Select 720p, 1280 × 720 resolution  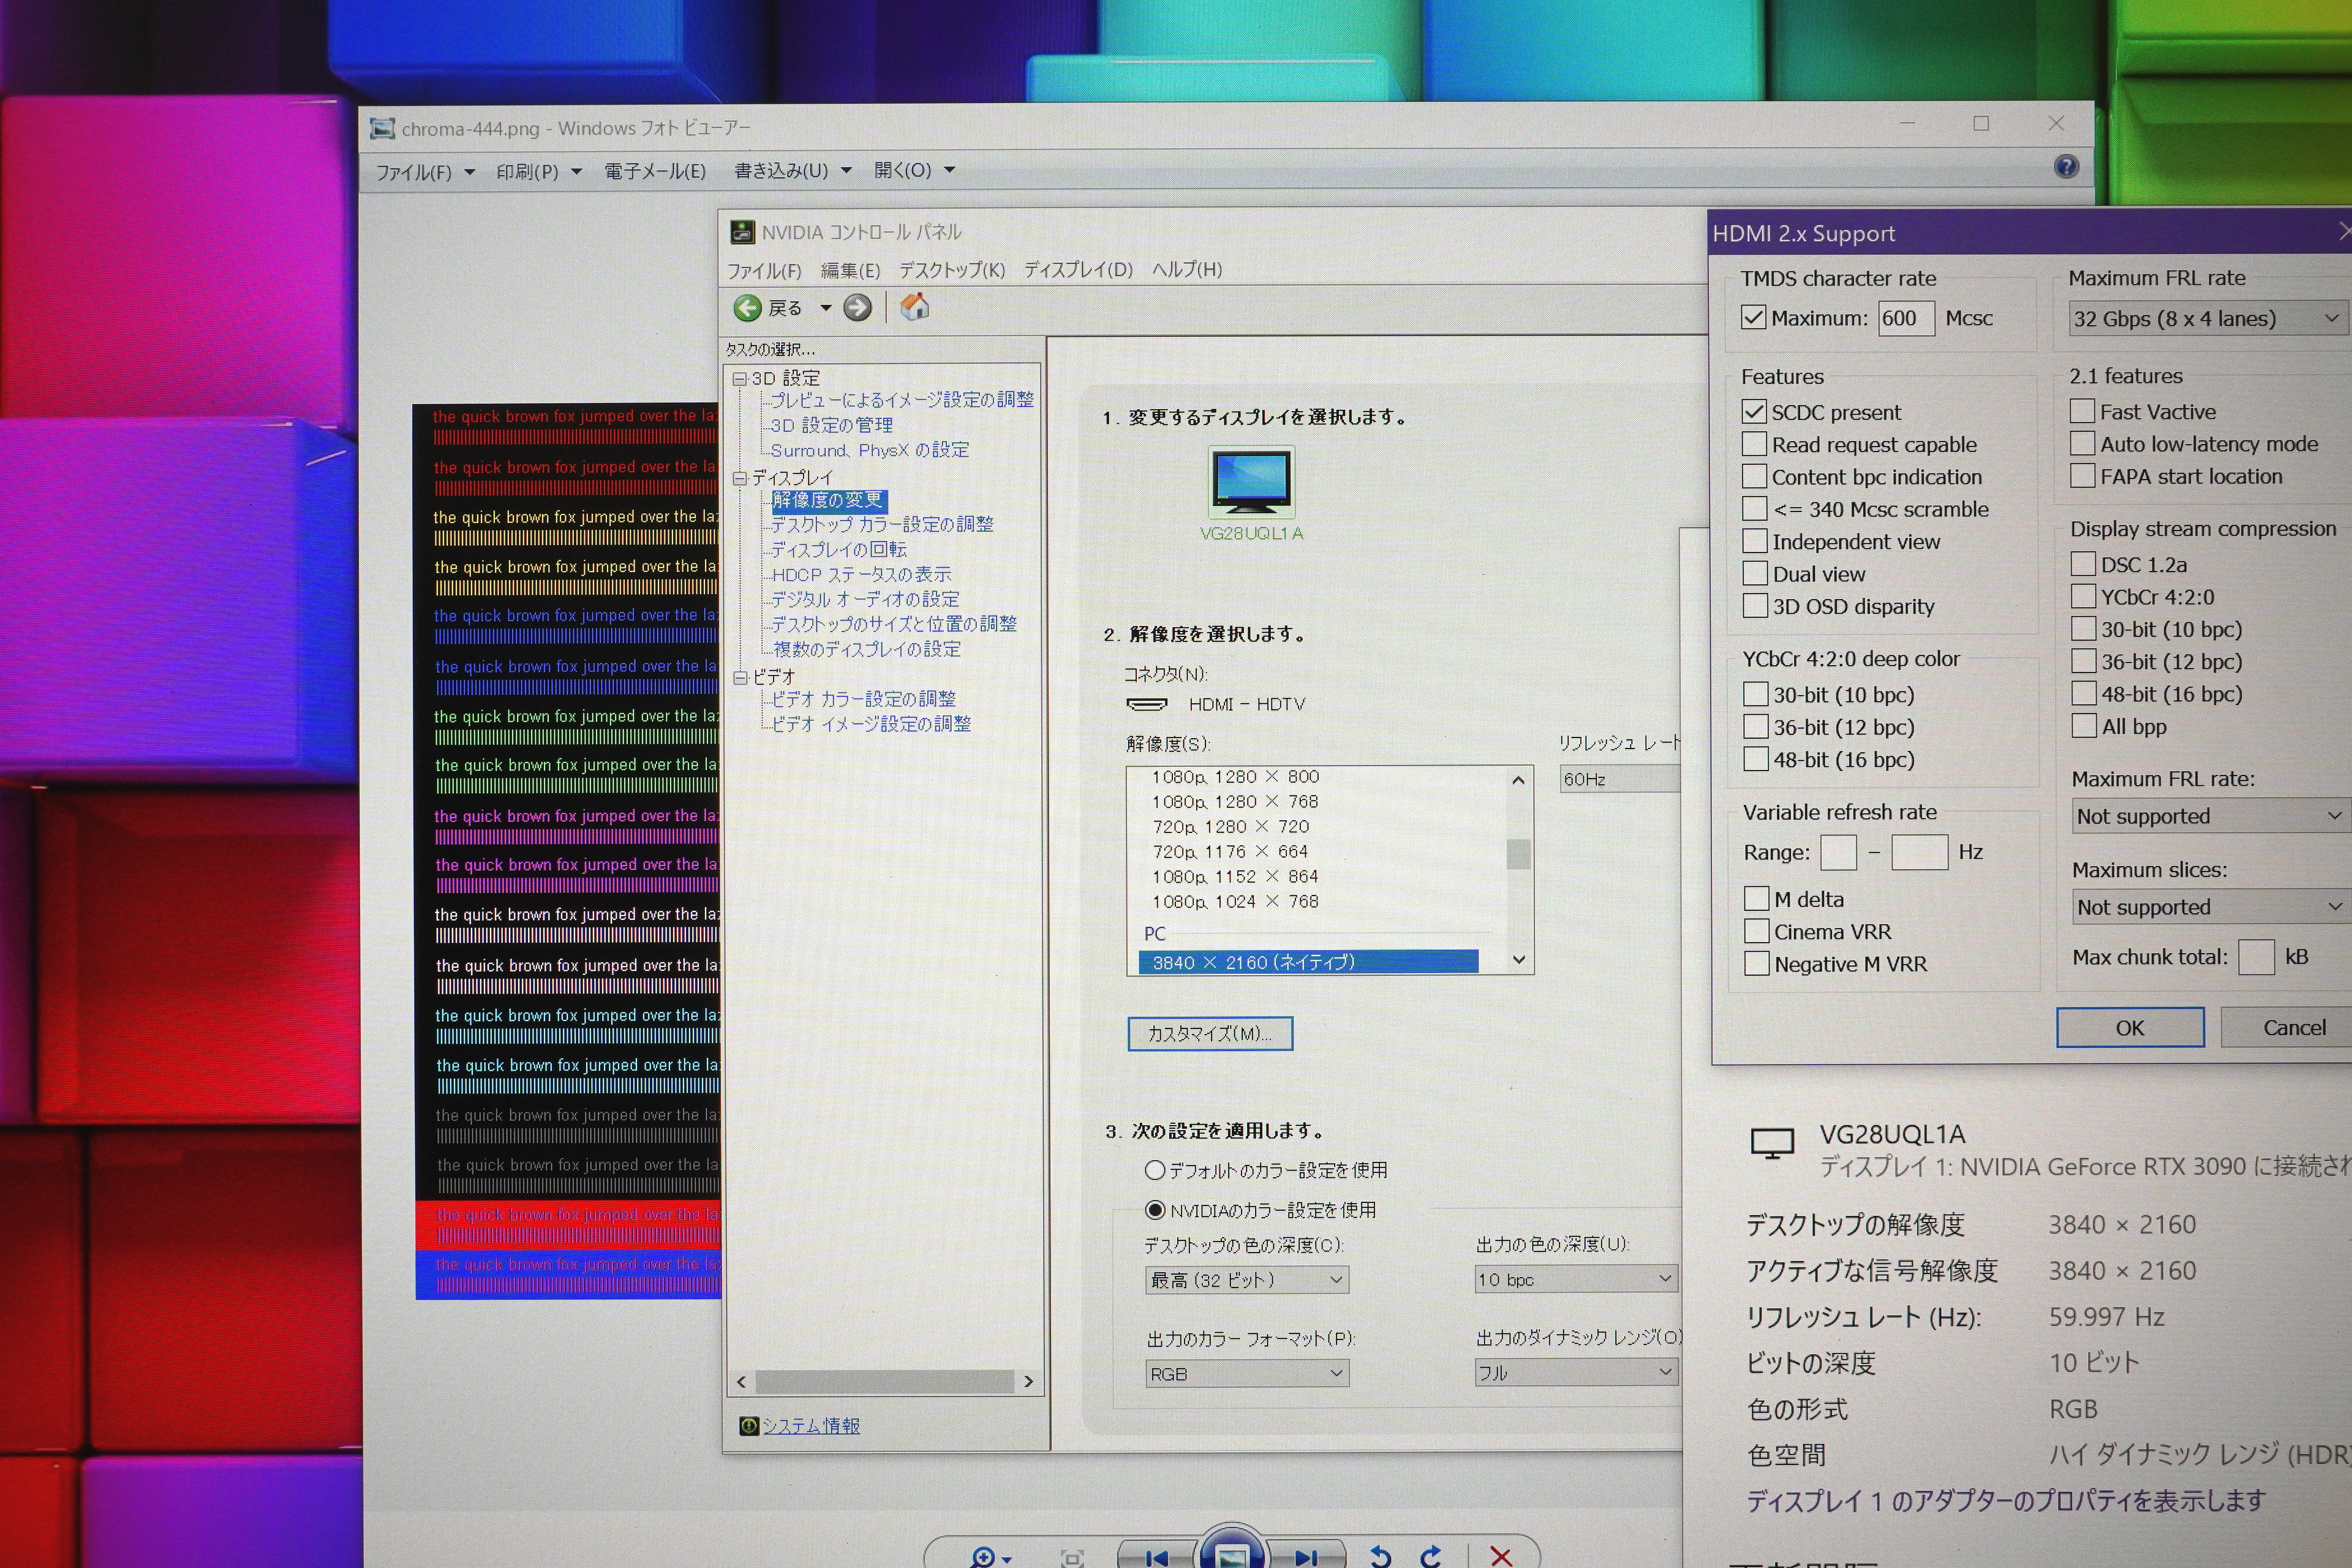[x=1230, y=827]
